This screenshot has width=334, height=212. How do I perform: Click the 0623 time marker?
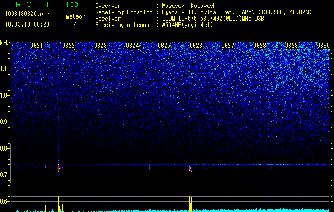[100, 46]
